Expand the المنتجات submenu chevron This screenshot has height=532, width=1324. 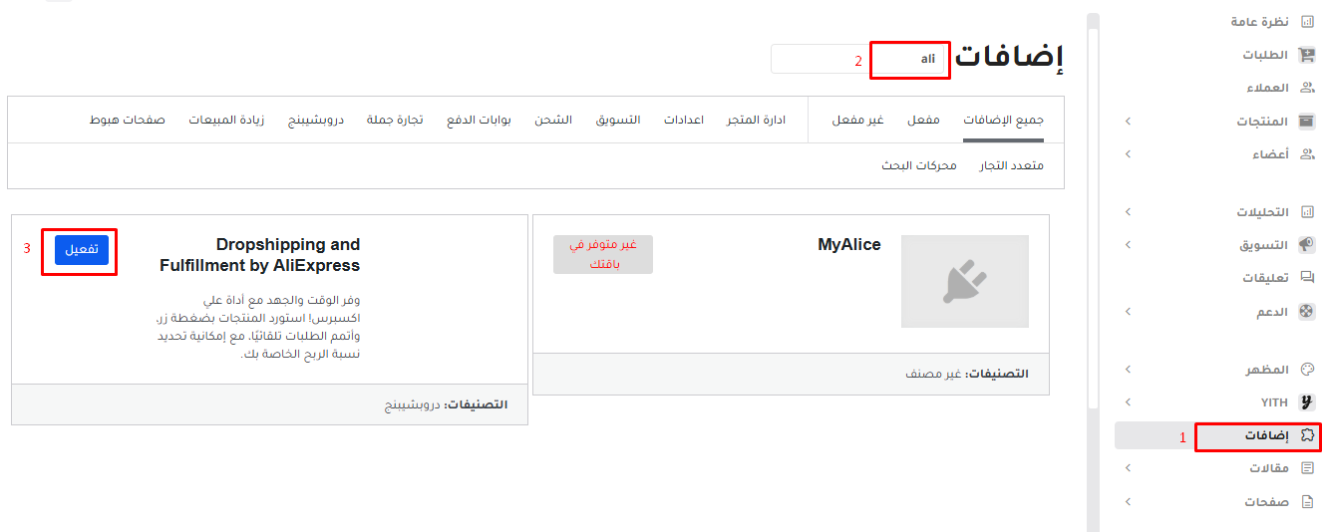point(1128,121)
